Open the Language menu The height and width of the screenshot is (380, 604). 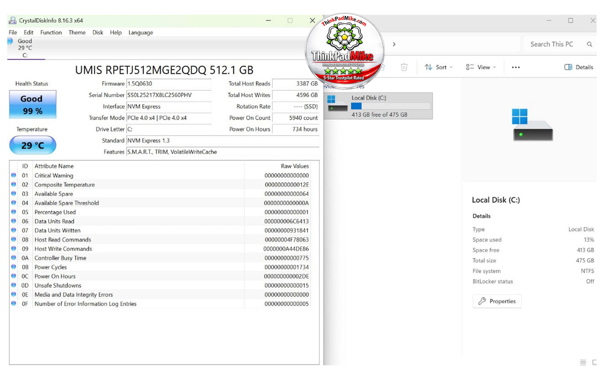click(140, 33)
